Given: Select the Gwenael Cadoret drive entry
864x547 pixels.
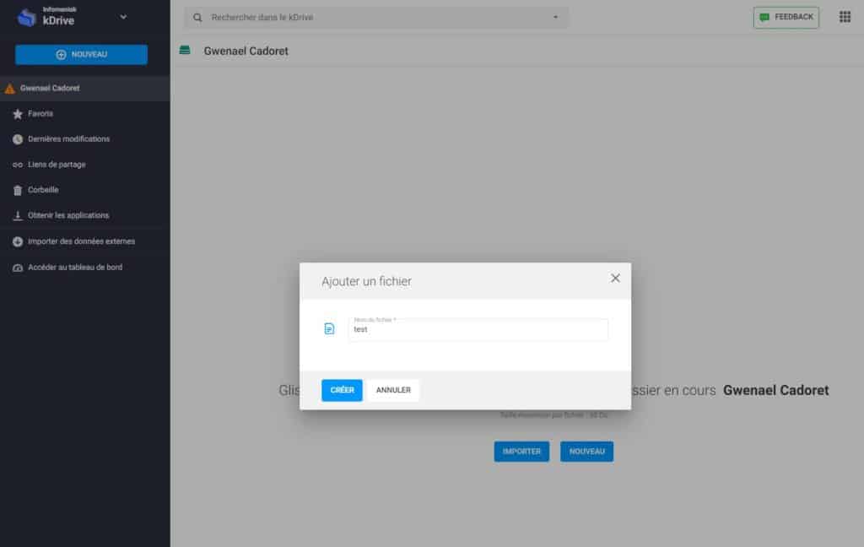Looking at the screenshot, I should tap(53, 88).
